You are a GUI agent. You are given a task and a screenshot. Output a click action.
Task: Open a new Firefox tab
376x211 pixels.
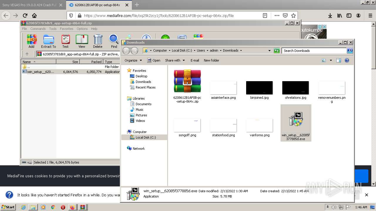[x=137, y=5]
